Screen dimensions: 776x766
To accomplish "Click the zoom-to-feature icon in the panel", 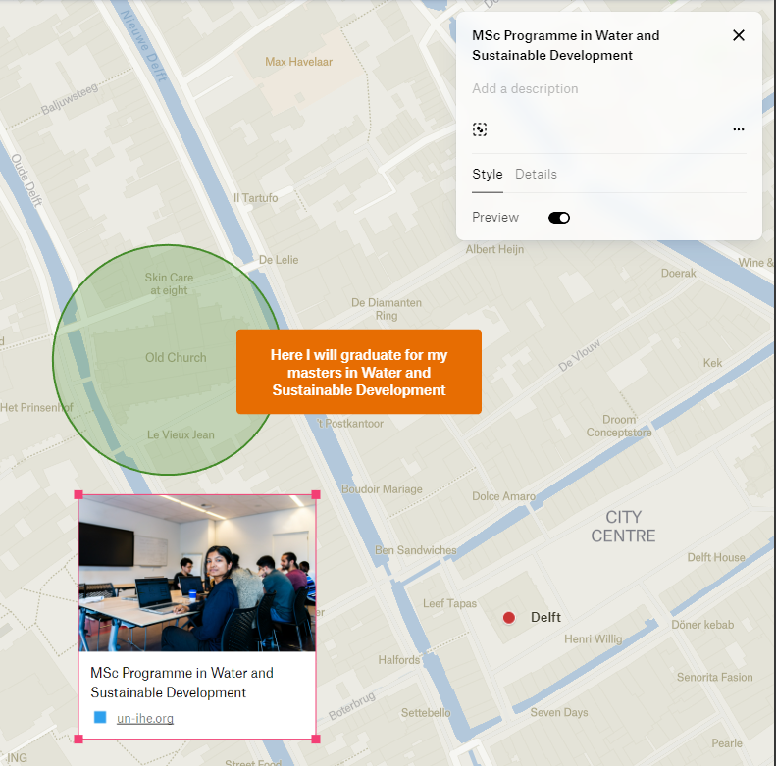I will click(480, 129).
